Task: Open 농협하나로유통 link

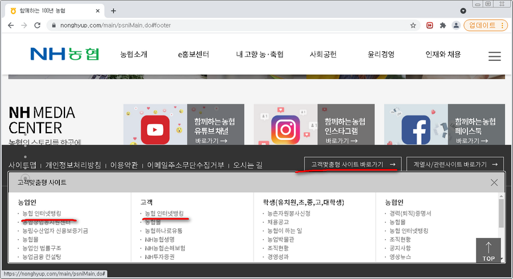Action: (164, 231)
